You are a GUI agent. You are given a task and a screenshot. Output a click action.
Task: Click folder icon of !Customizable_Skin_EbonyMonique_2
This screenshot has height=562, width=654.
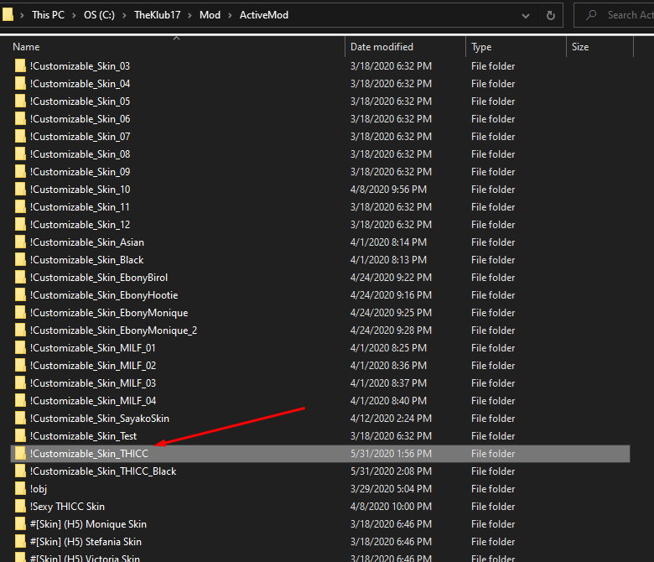click(x=20, y=330)
